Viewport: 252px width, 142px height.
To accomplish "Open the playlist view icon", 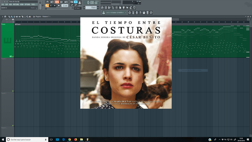I will tap(102, 8).
